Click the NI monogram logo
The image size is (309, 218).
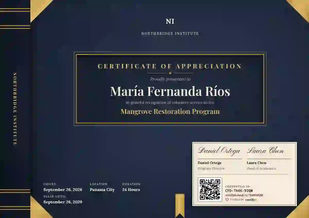coord(170,21)
